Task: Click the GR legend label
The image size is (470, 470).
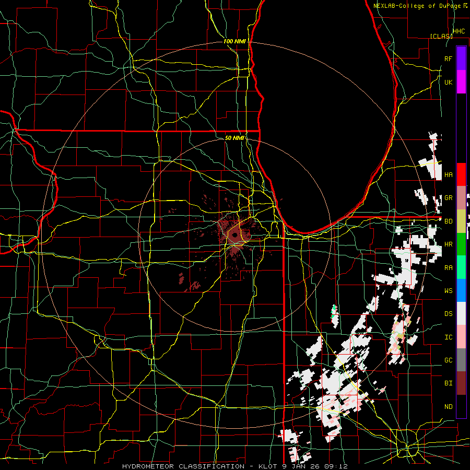Action: point(449,198)
